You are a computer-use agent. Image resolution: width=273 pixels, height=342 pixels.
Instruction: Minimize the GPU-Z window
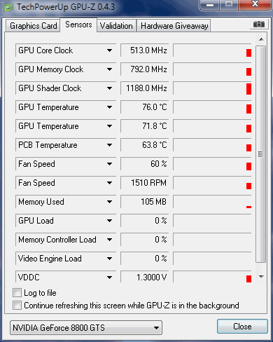pyautogui.click(x=209, y=5)
